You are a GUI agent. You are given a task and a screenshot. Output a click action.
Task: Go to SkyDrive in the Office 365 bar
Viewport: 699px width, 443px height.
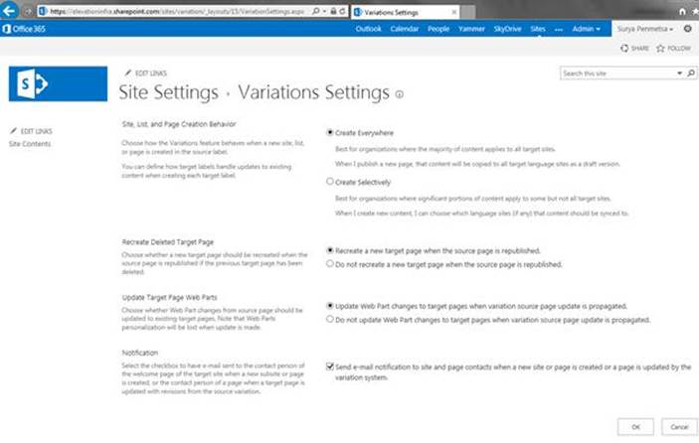(x=507, y=29)
